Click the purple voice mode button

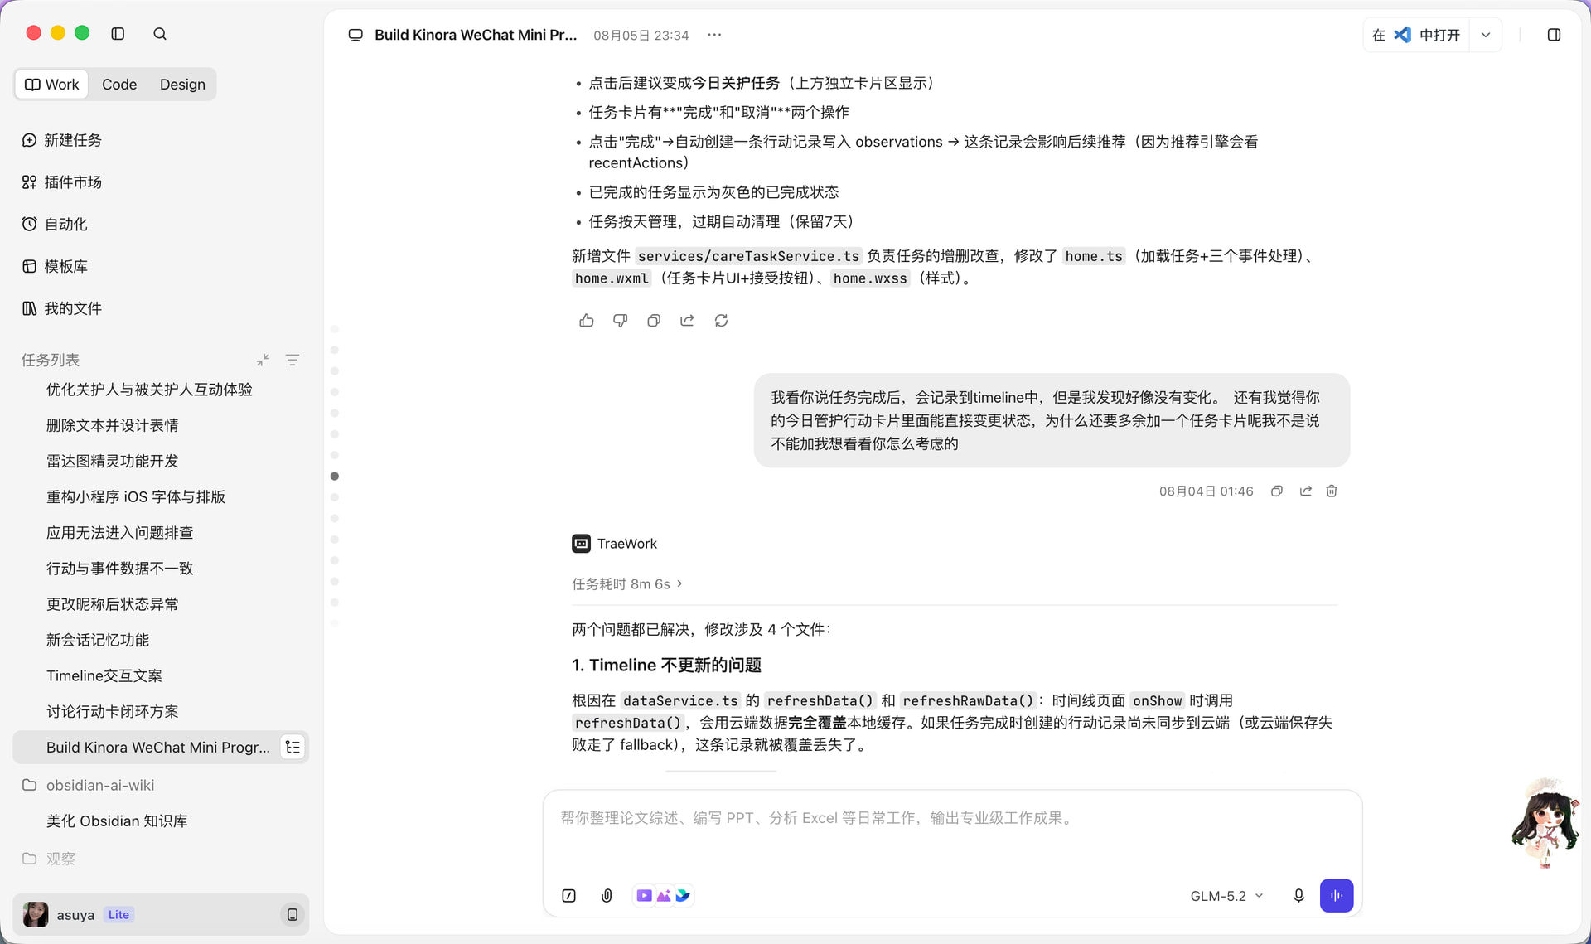point(1337,896)
